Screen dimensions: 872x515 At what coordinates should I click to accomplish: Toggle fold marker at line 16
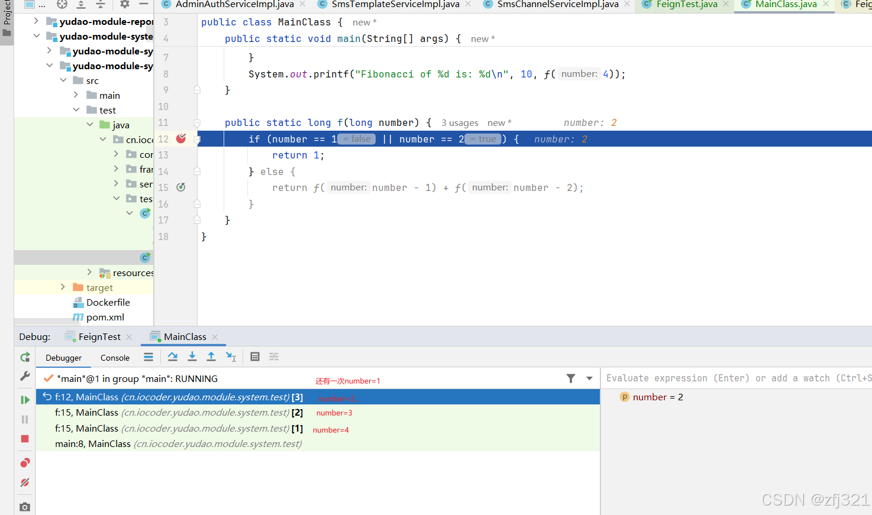coord(197,204)
